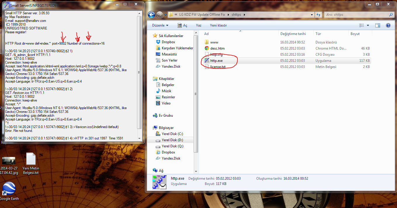Change view with the view icon
397x208 pixels.
(x=362, y=25)
